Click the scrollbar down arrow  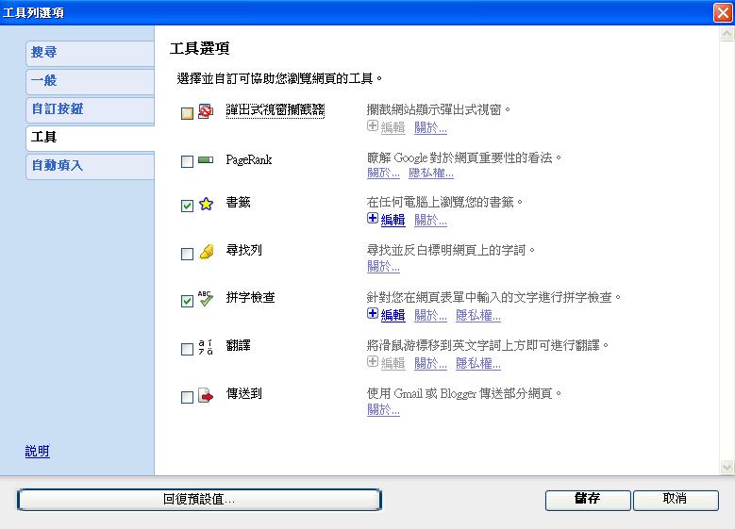727,467
